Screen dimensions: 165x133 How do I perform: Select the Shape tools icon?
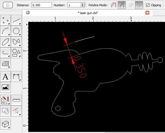(x=16, y=53)
